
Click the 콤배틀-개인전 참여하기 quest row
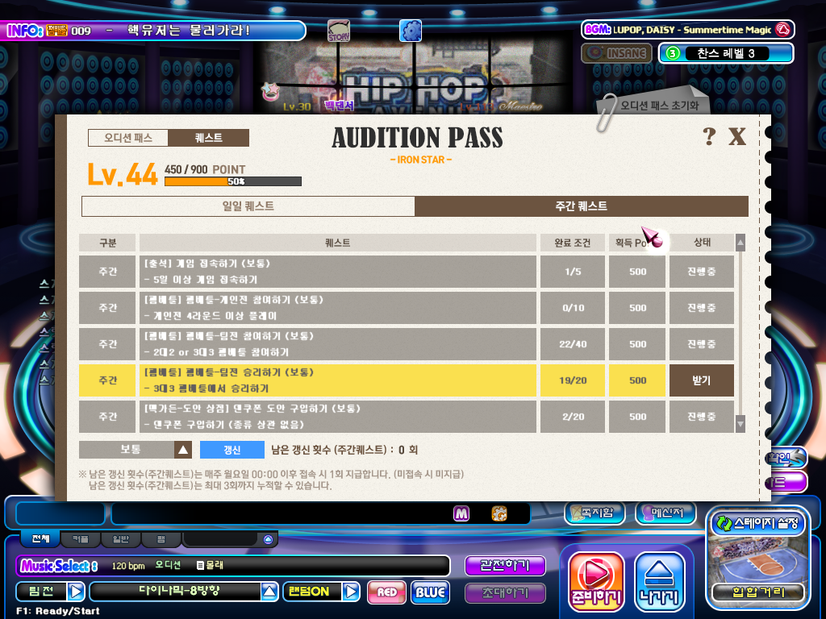click(x=338, y=308)
